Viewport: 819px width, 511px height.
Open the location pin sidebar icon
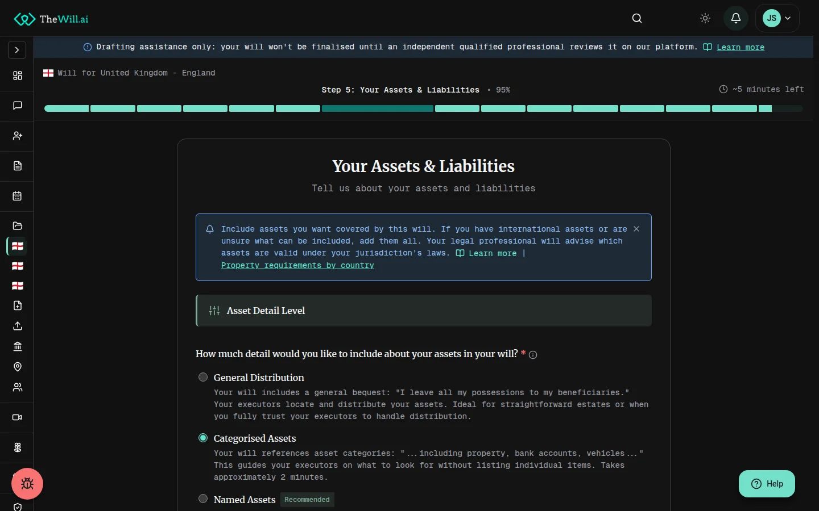tap(17, 367)
